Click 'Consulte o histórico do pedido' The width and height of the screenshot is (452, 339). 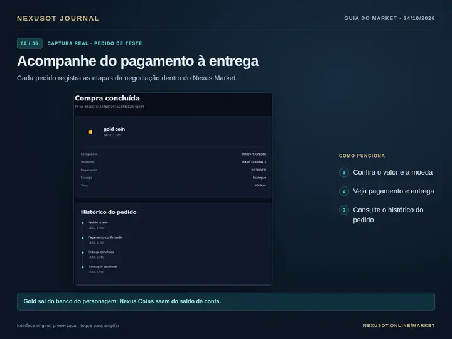click(388, 215)
